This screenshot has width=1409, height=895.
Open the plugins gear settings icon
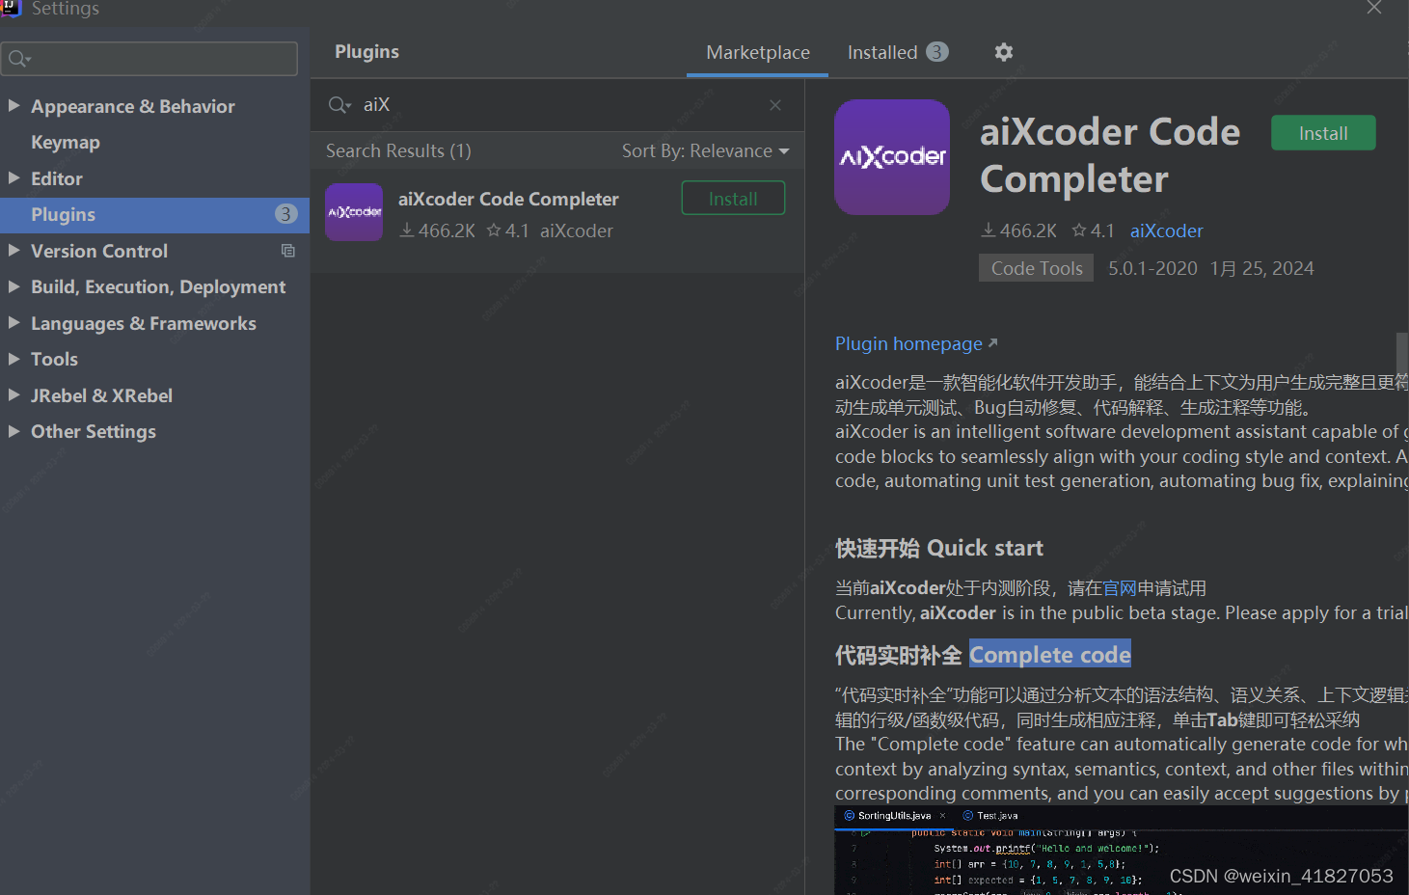1004,52
